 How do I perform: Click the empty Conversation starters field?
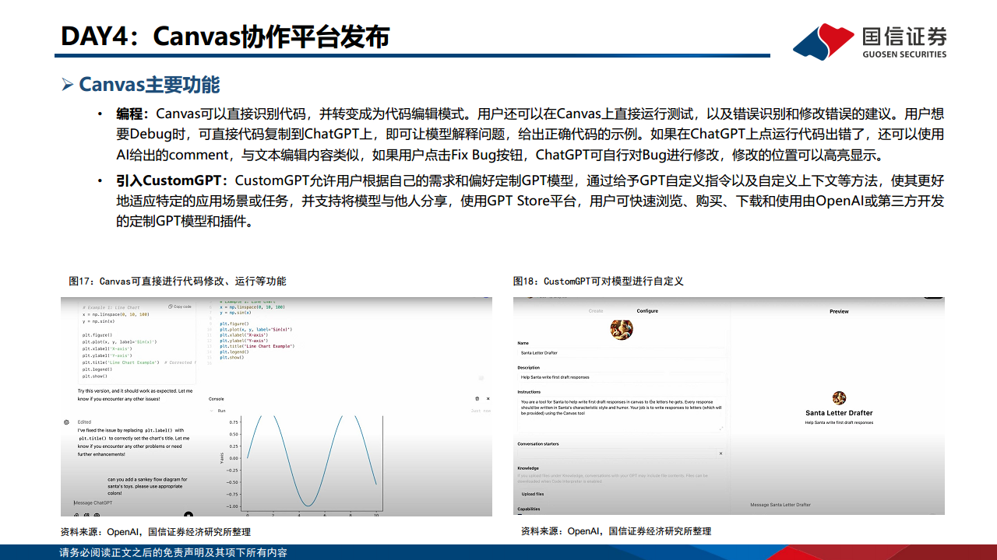coord(615,453)
